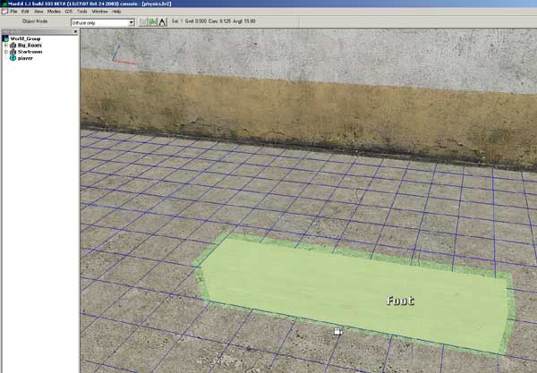Open the View menu
Image resolution: width=537 pixels, height=373 pixels.
(x=38, y=12)
